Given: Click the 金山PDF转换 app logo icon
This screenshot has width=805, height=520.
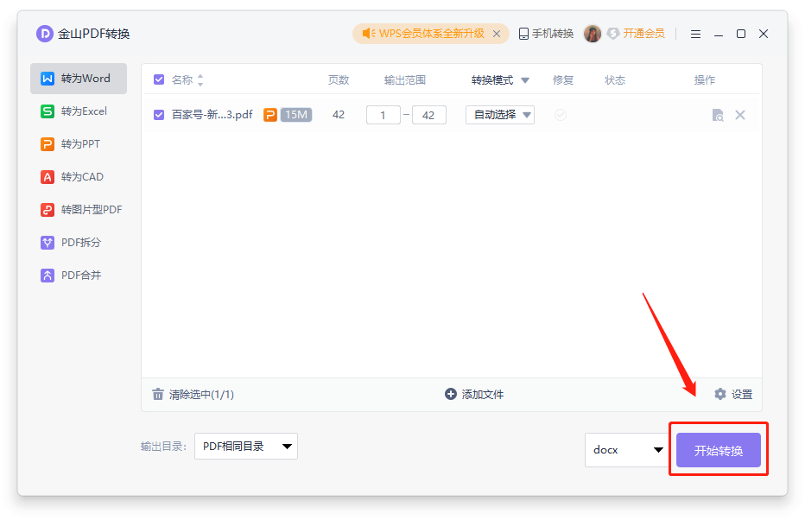Looking at the screenshot, I should coord(45,34).
